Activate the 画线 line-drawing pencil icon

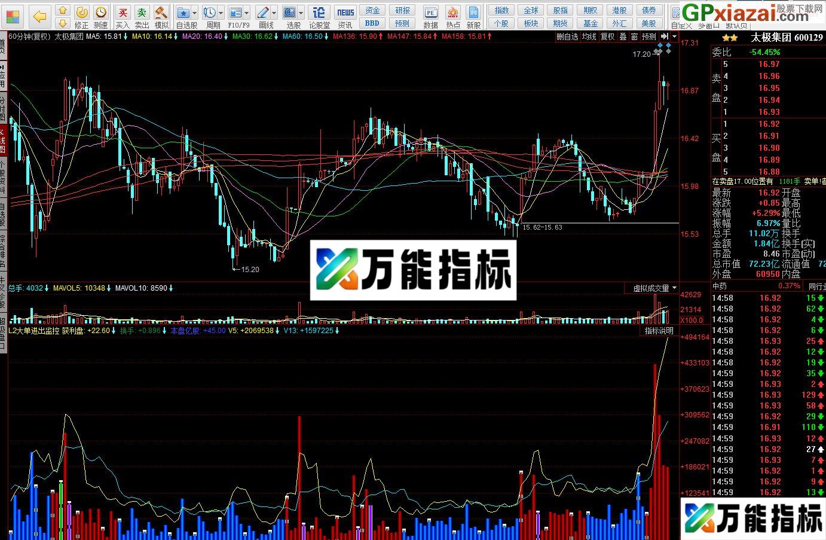pyautogui.click(x=263, y=12)
